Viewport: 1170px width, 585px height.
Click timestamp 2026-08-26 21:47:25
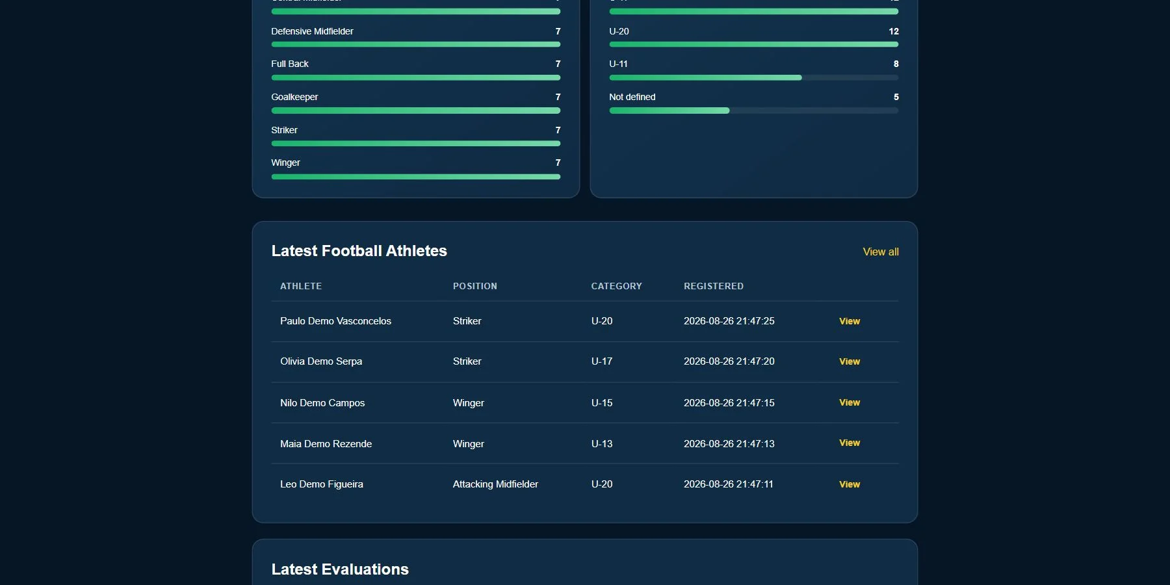pos(729,321)
